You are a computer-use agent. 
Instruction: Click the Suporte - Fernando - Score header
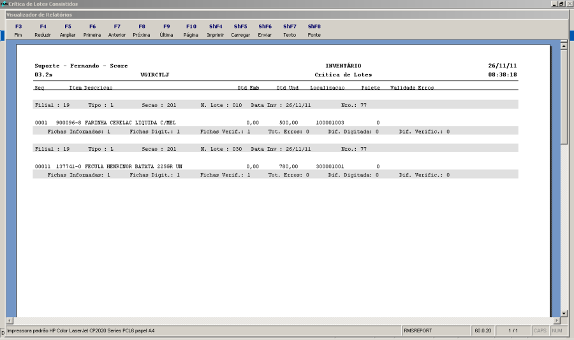click(x=81, y=66)
